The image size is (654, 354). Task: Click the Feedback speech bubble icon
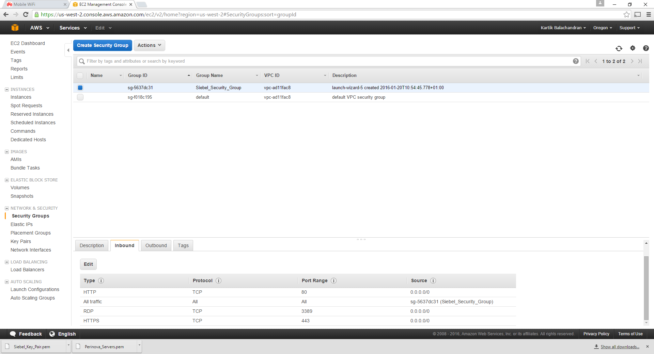(13, 334)
